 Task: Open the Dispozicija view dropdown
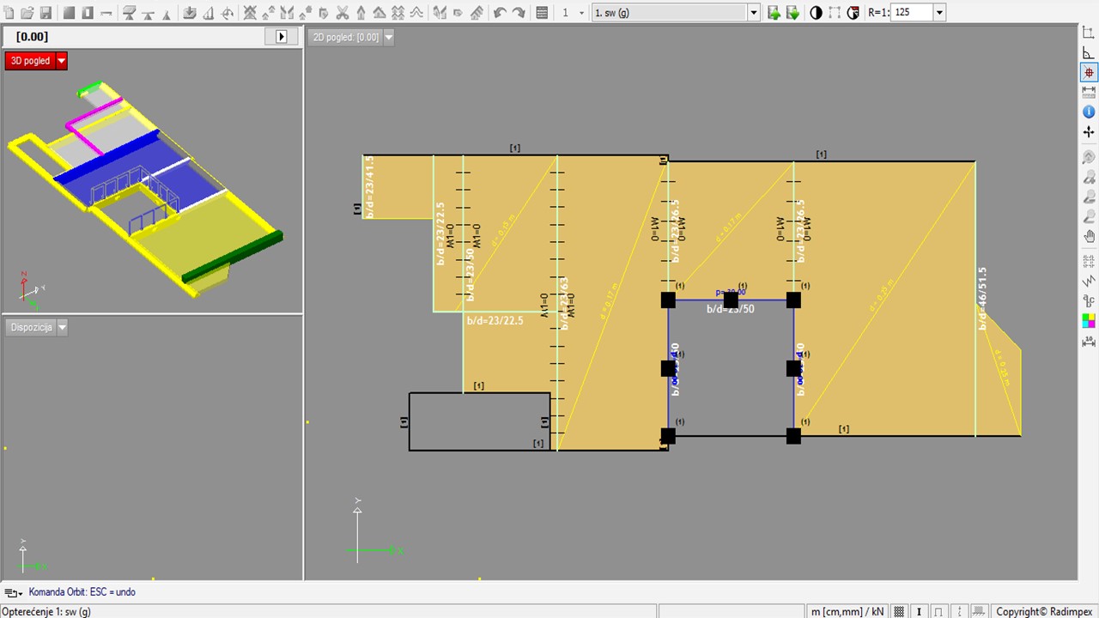[x=62, y=327]
